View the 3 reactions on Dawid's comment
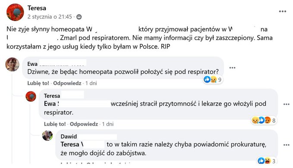The image size is (293, 168). pos(267,161)
